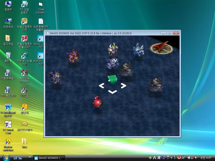The height and width of the screenshot is (161, 215).
Task: Open the 컴퓨터 desktop icon
Action: (8, 6)
